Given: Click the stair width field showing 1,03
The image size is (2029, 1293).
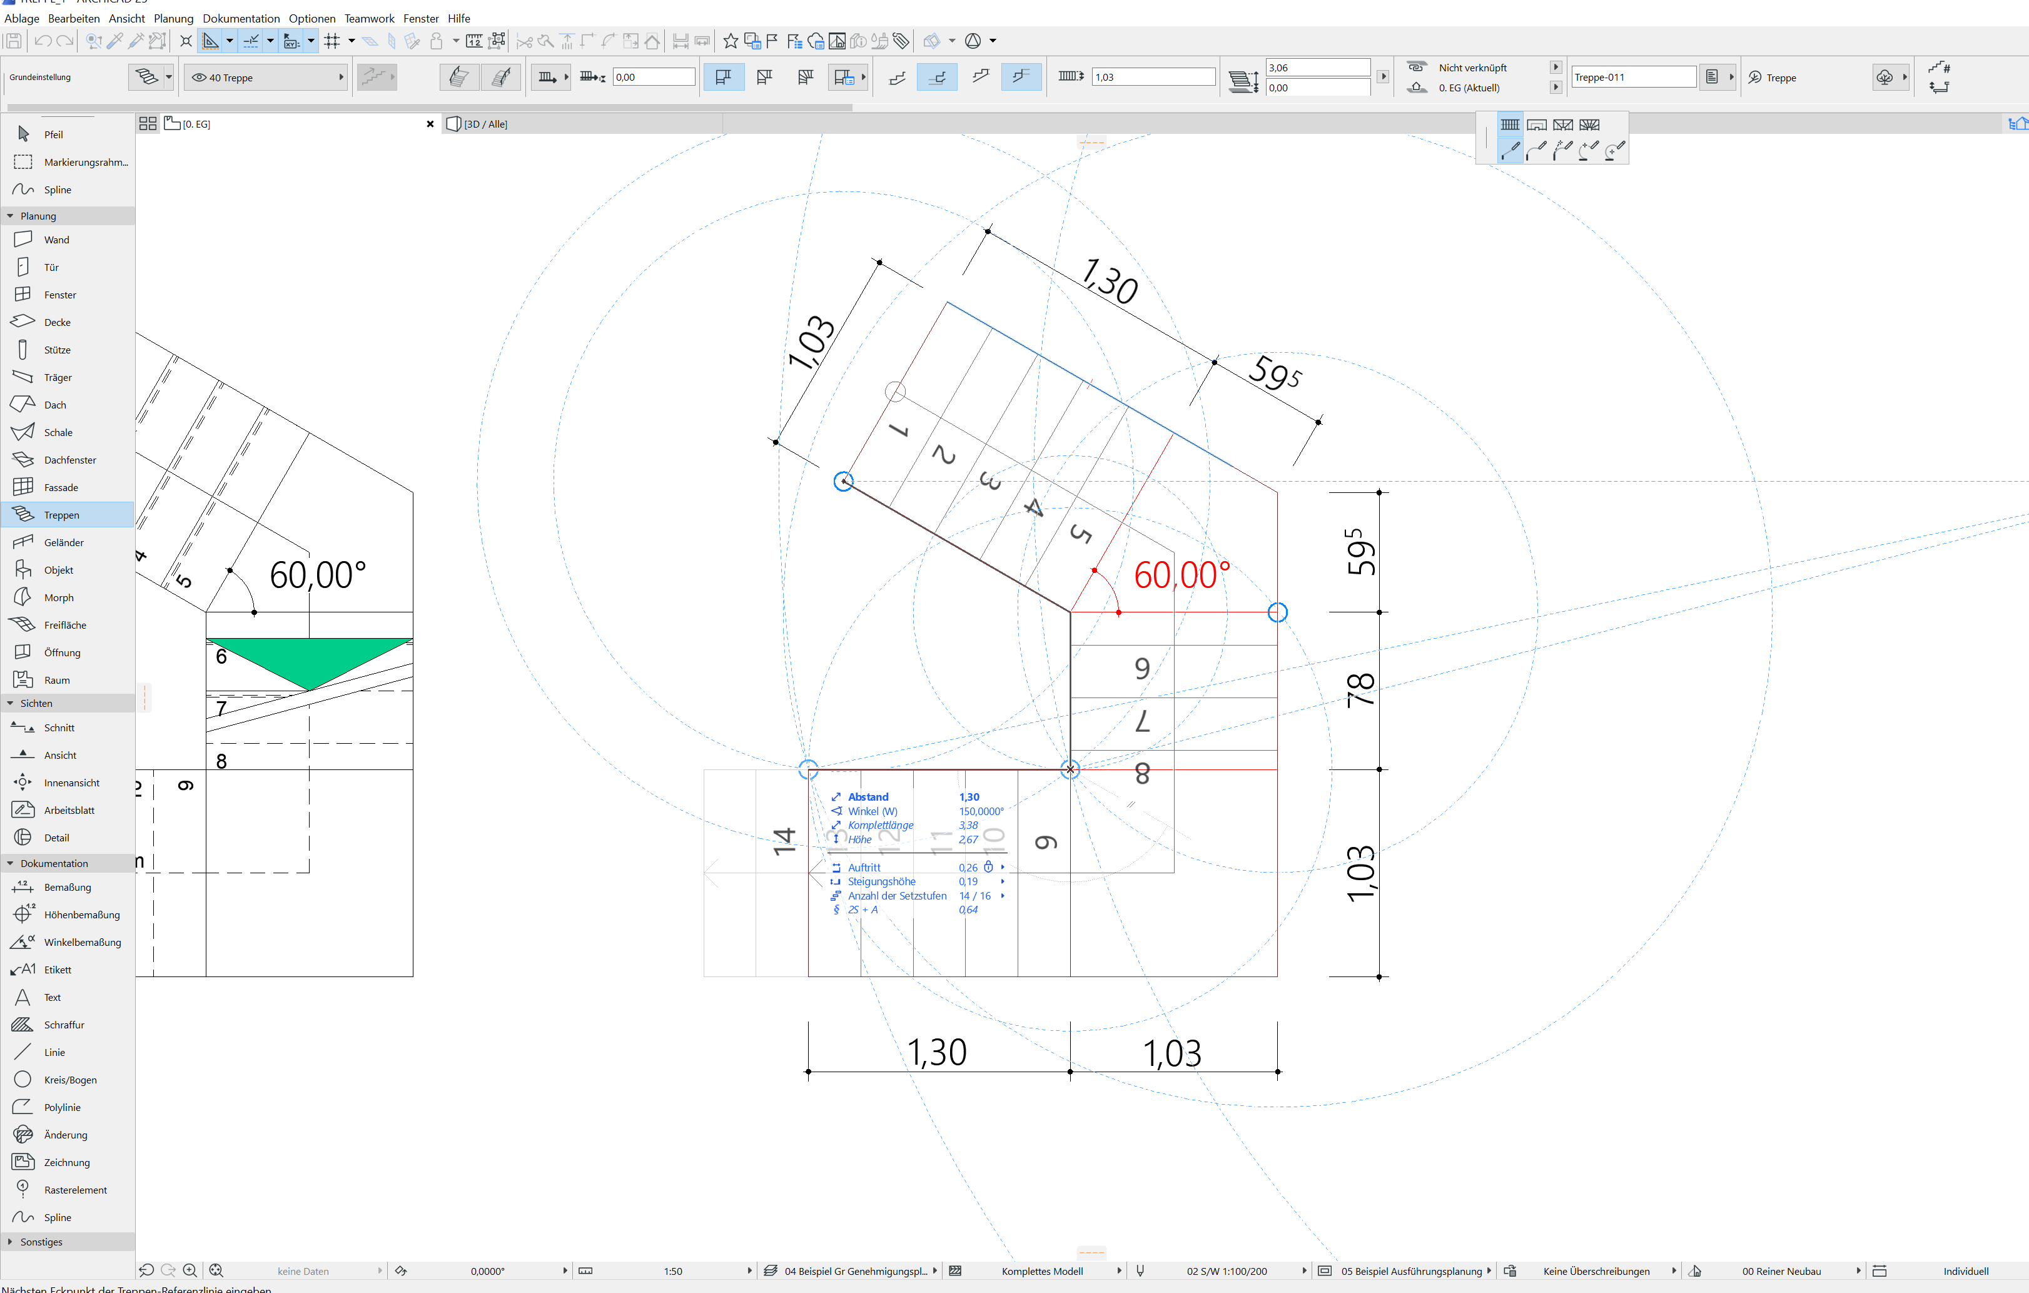Looking at the screenshot, I should 1152,78.
